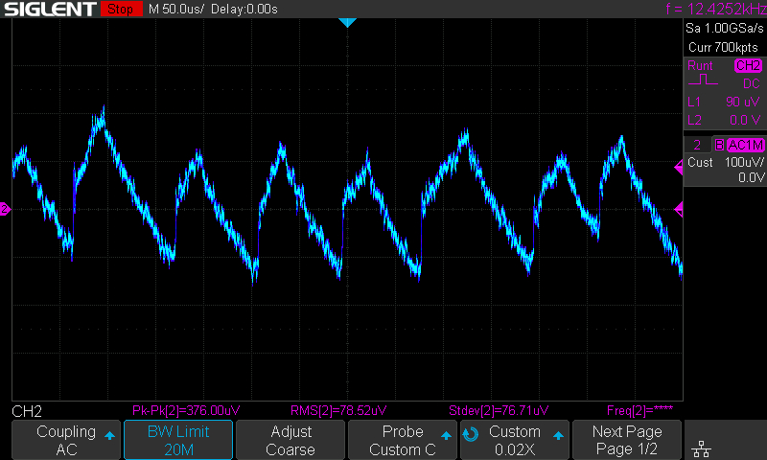Click the cyan trigger position marker at the top
Screen dimensions: 767x460
pyautogui.click(x=347, y=22)
